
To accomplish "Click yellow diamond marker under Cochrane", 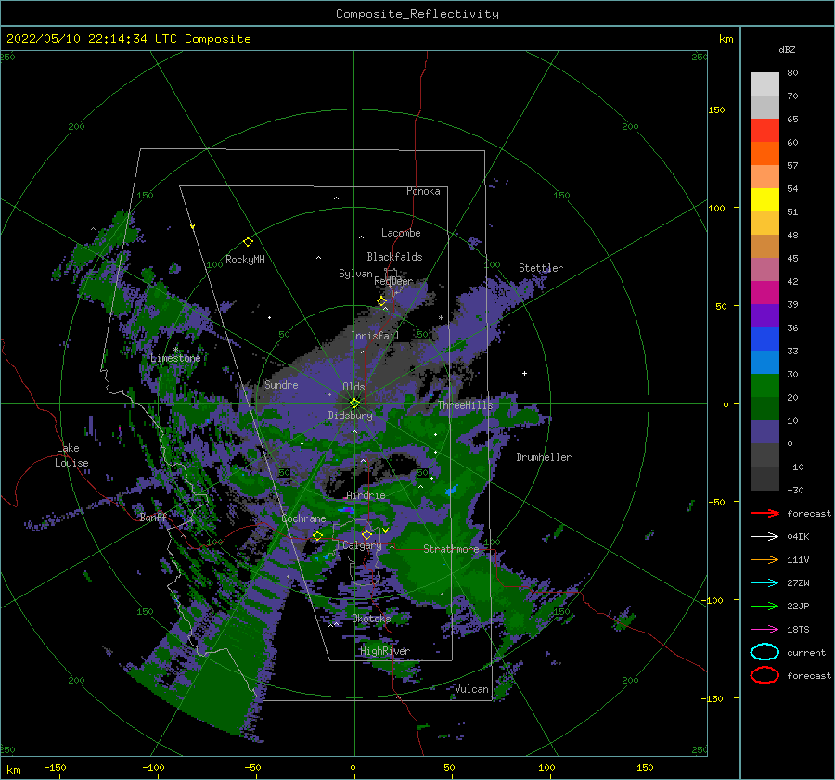I will click(x=317, y=535).
